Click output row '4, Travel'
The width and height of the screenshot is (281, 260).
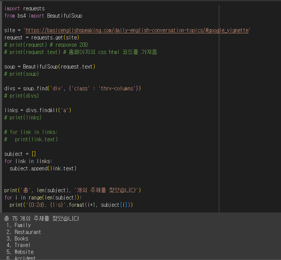click(x=18, y=245)
